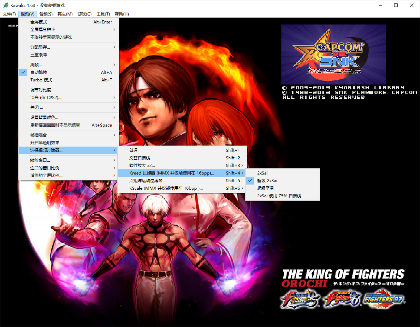This screenshot has width=420, height=327.
Task: Select the 普通 video filter
Action: [x=183, y=150]
